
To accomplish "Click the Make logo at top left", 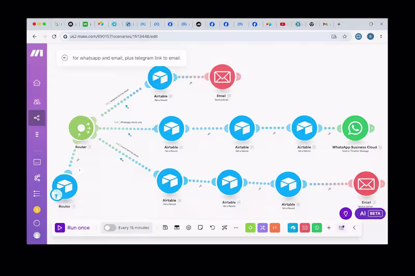I will 36,53.
